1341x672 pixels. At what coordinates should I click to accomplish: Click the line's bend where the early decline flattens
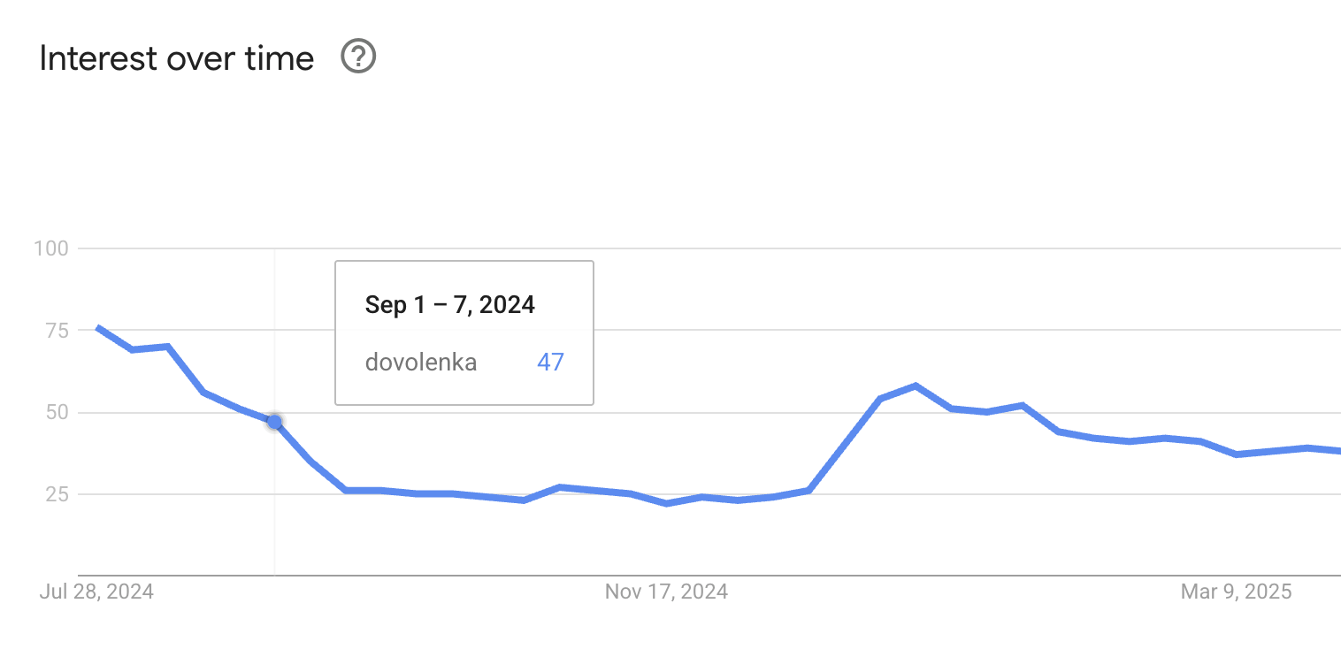[346, 490]
